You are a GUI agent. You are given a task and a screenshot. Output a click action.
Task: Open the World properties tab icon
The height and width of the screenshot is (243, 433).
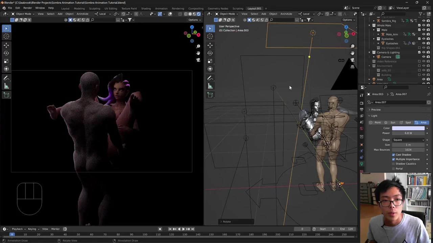362,129
